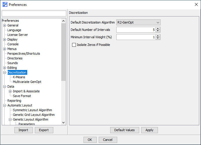Confirm with the OK button

click(x=90, y=140)
